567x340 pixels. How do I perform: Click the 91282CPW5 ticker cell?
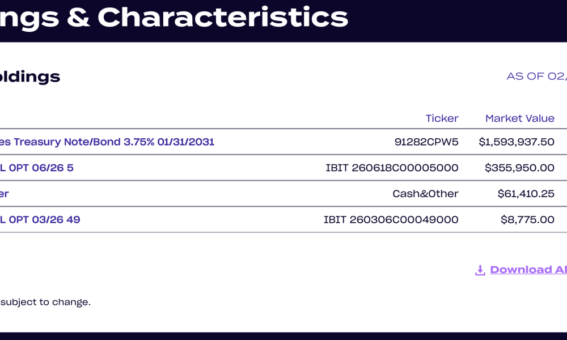tap(426, 142)
